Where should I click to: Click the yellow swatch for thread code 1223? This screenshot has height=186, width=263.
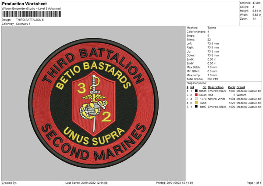[x=196, y=103]
